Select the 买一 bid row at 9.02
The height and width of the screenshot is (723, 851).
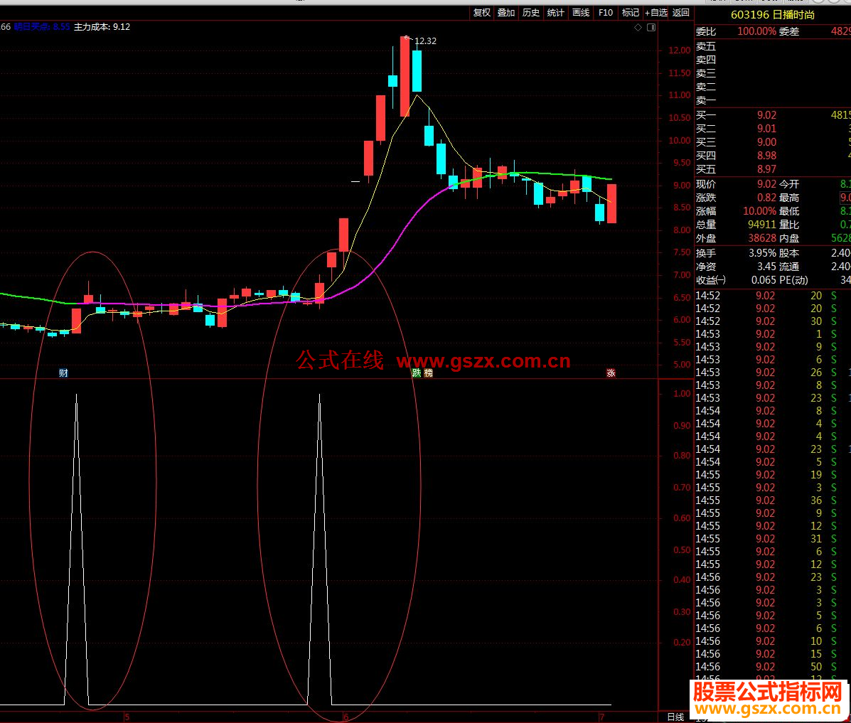point(773,115)
